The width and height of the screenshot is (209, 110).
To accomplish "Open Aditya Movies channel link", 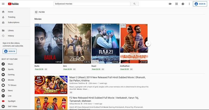I will coord(75,104).
